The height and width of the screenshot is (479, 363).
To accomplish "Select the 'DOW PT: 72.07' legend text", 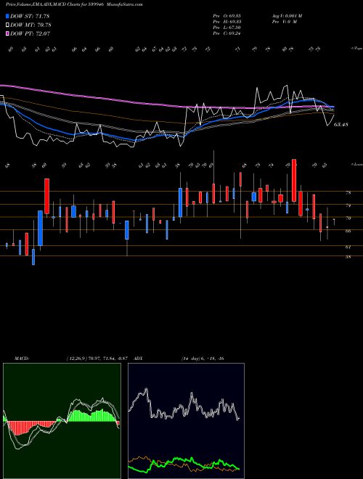I will pos(30,33).
